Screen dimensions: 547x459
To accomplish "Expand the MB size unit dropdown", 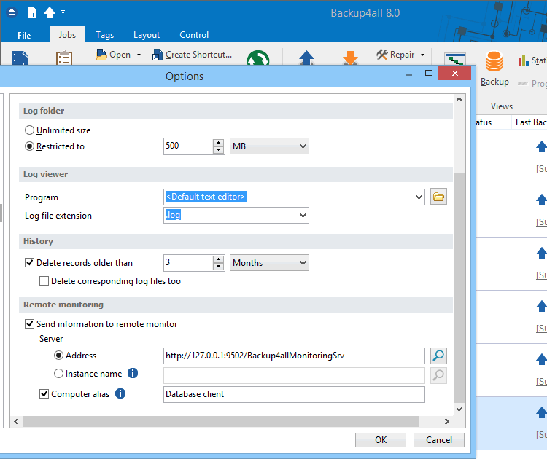I will tap(269, 146).
